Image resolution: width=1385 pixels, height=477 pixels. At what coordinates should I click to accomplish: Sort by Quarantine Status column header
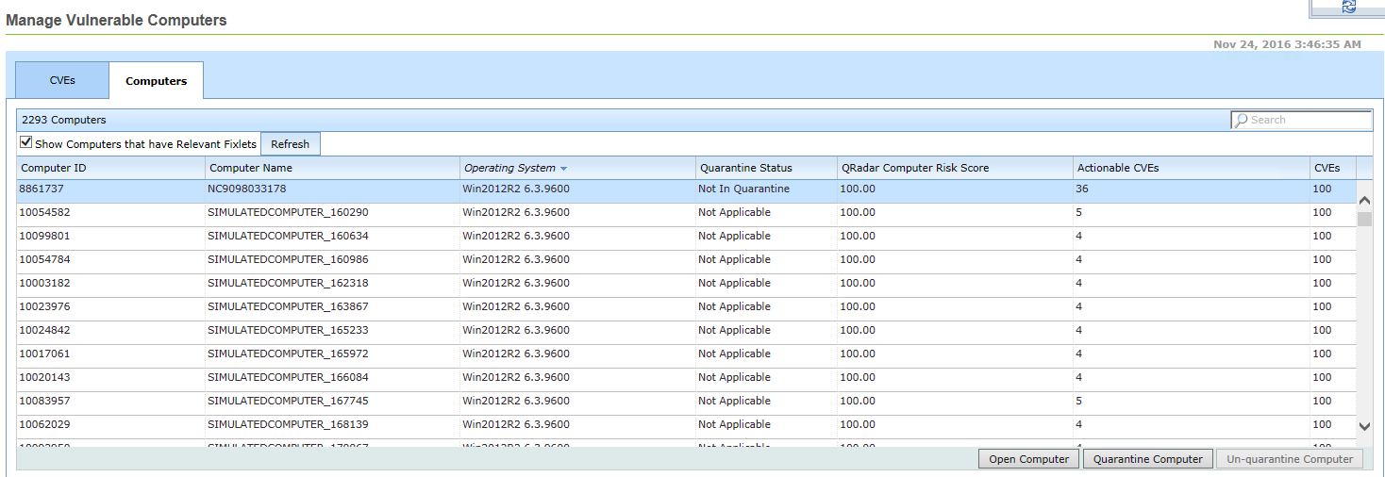point(766,168)
